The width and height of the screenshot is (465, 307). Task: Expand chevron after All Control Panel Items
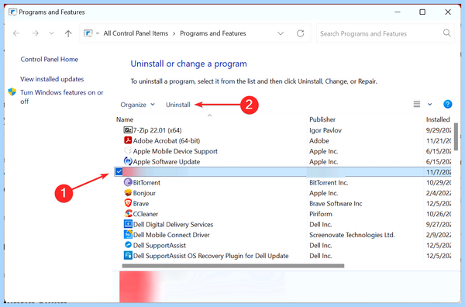point(174,33)
